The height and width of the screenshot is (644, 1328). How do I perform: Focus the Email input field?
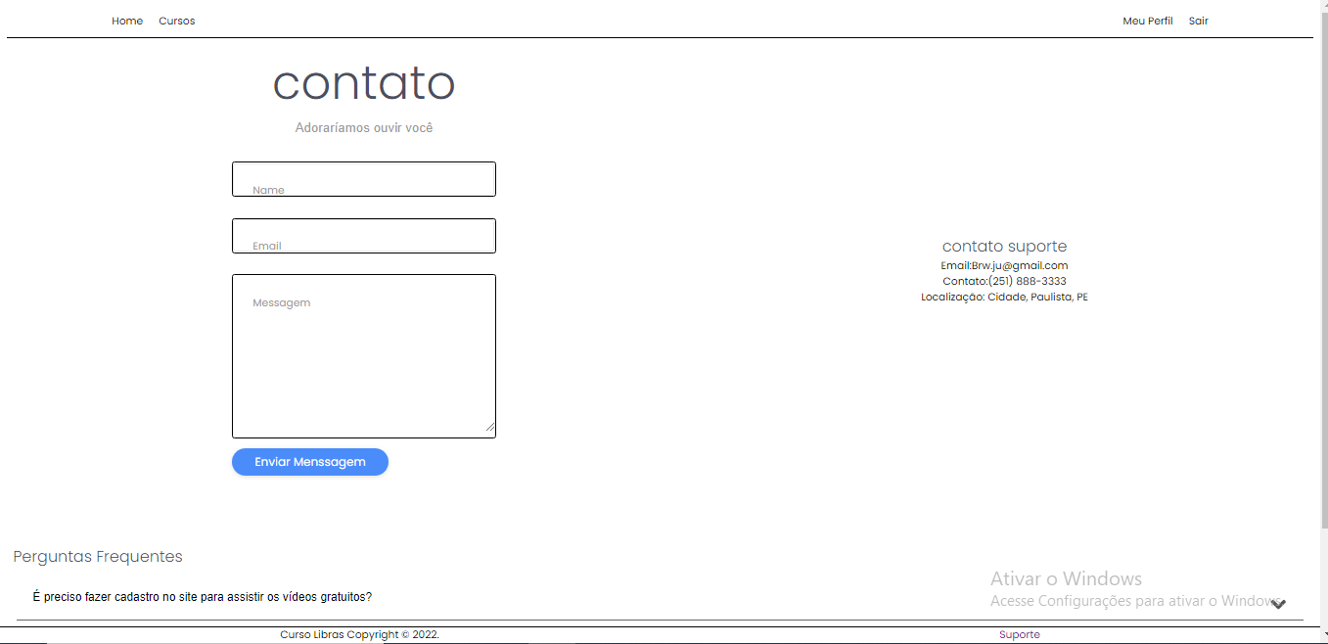tap(363, 236)
